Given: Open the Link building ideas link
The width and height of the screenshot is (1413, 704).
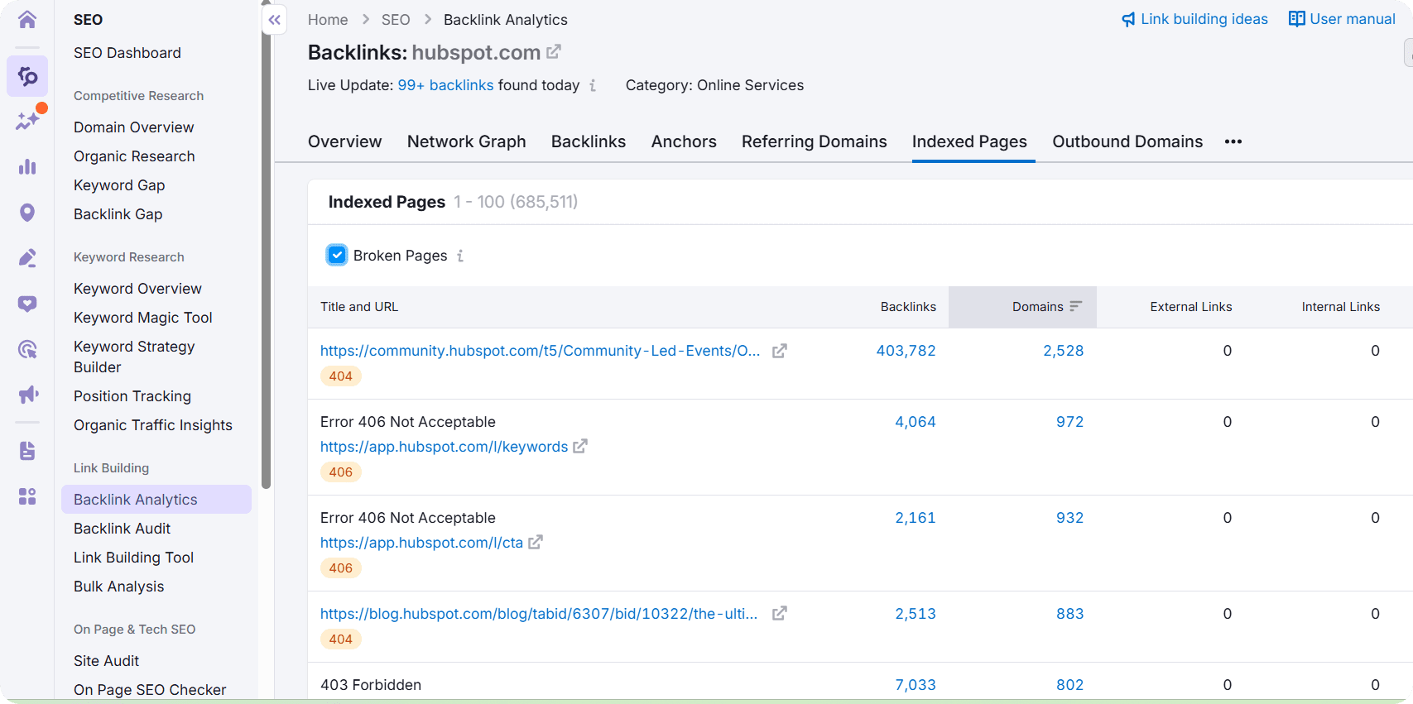Looking at the screenshot, I should point(1194,19).
